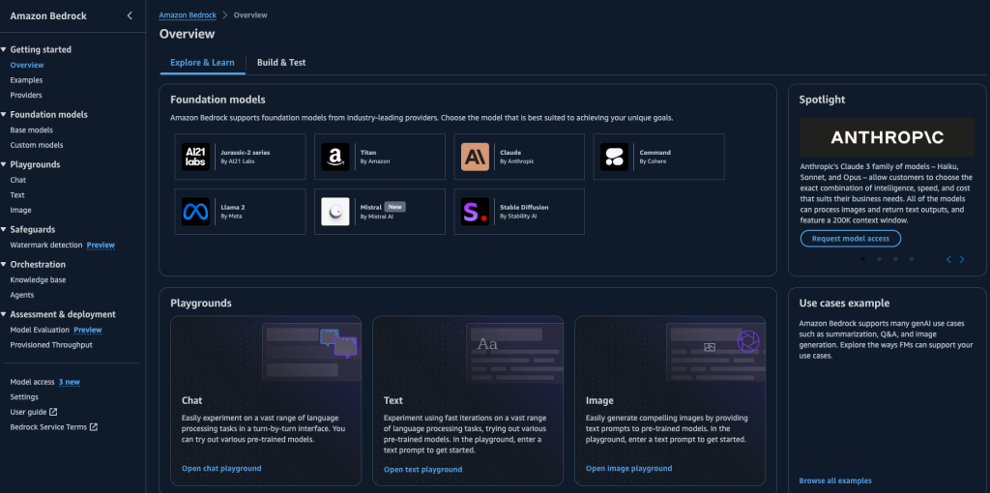
Task: Click the Aa icon in Text card
Action: [487, 344]
